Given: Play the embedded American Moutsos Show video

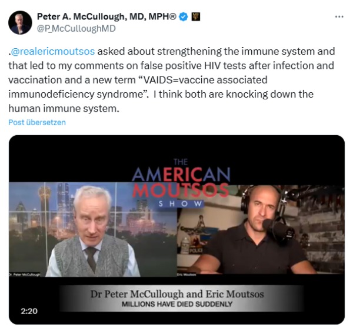Looking at the screenshot, I should click(x=176, y=230).
